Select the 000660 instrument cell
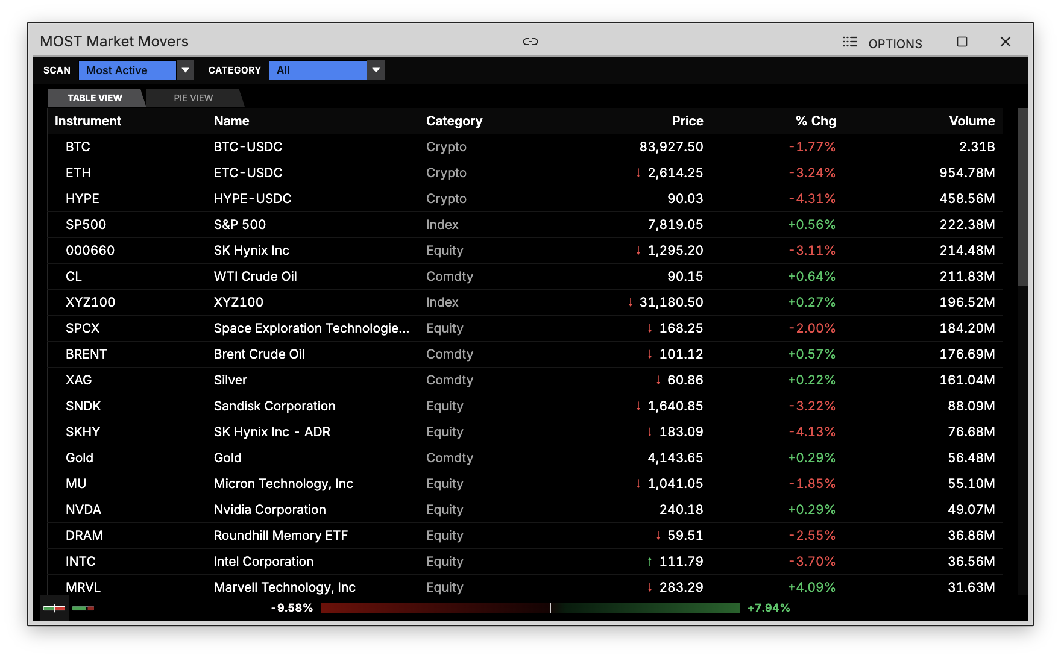1061x658 pixels. coord(90,251)
